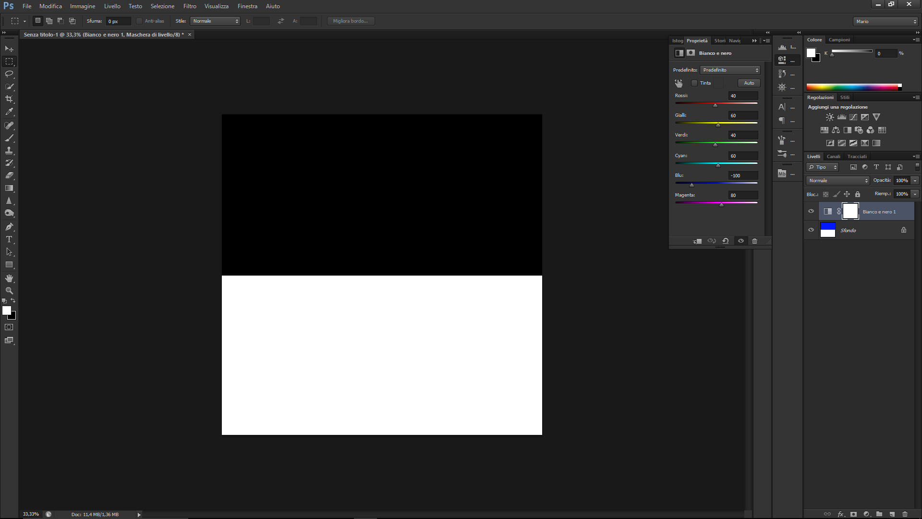Open the Filtro menu
This screenshot has width=922, height=519.
click(189, 6)
